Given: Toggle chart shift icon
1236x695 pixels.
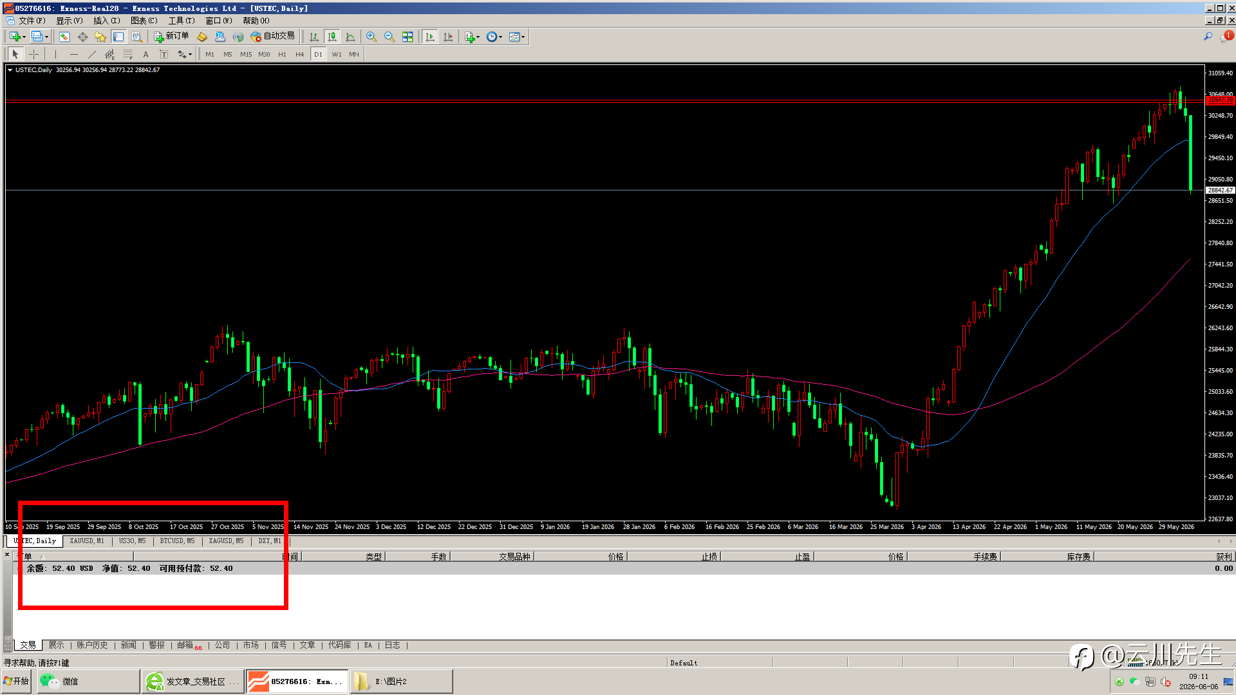Looking at the screenshot, I should (448, 37).
